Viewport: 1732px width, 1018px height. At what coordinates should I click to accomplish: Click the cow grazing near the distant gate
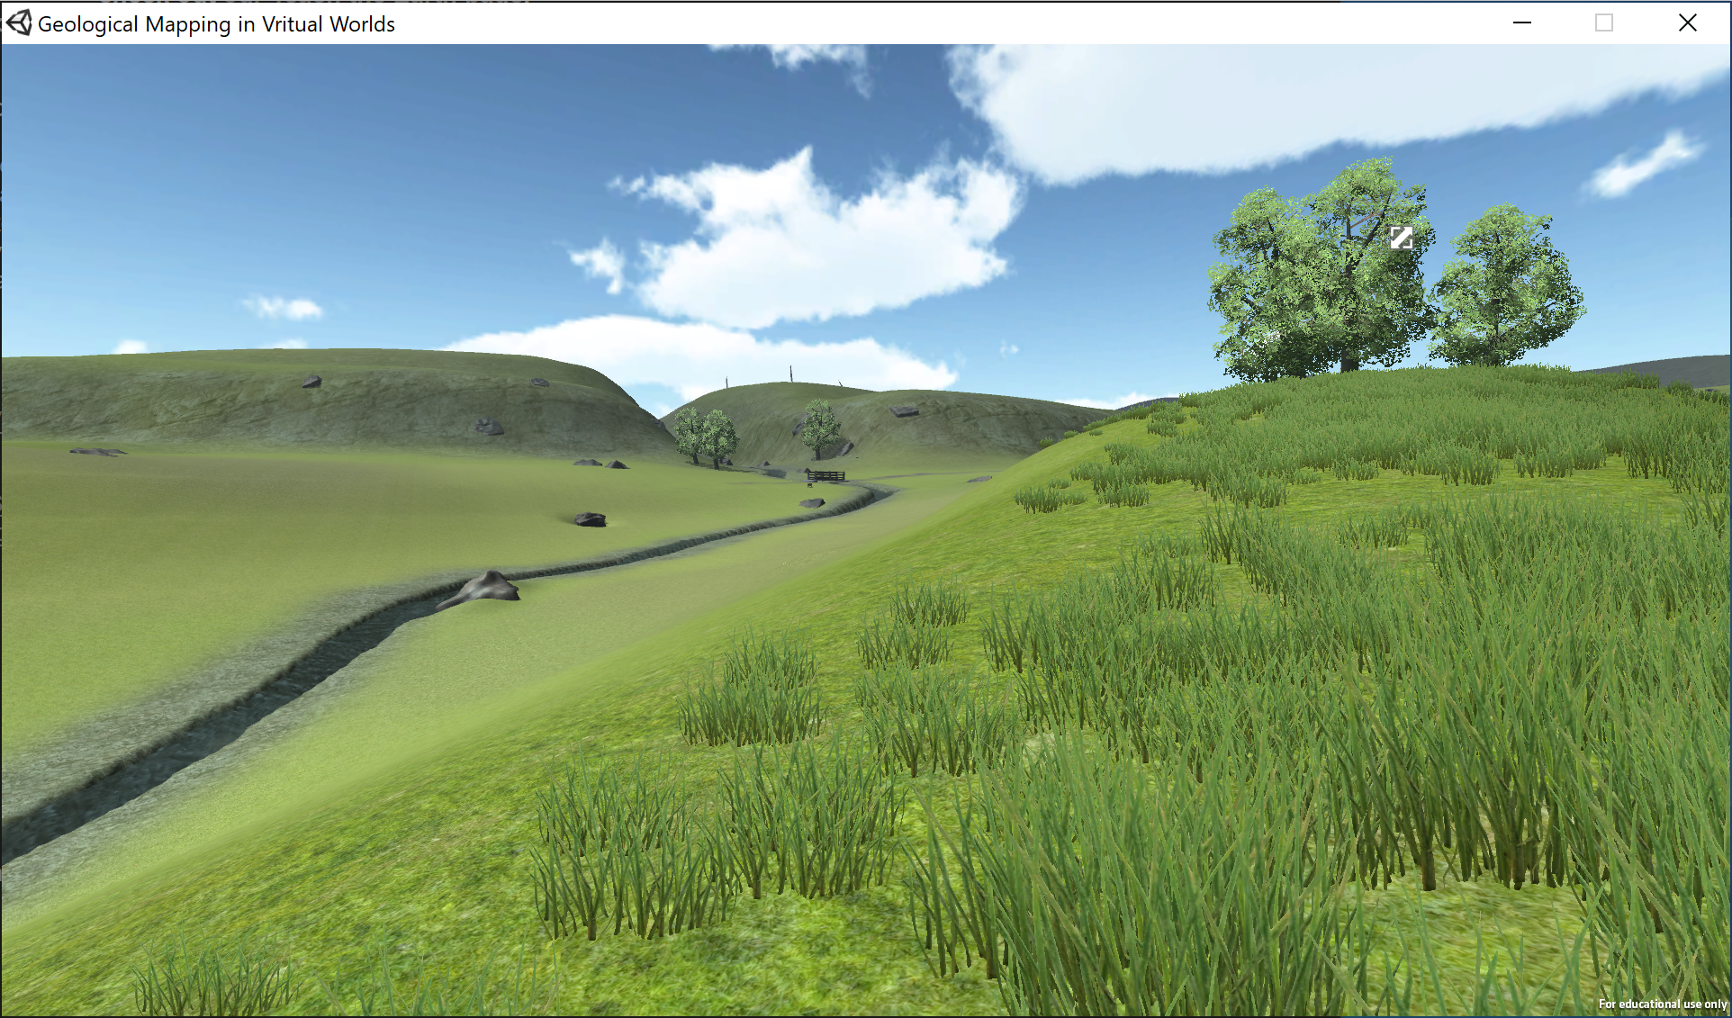click(809, 486)
